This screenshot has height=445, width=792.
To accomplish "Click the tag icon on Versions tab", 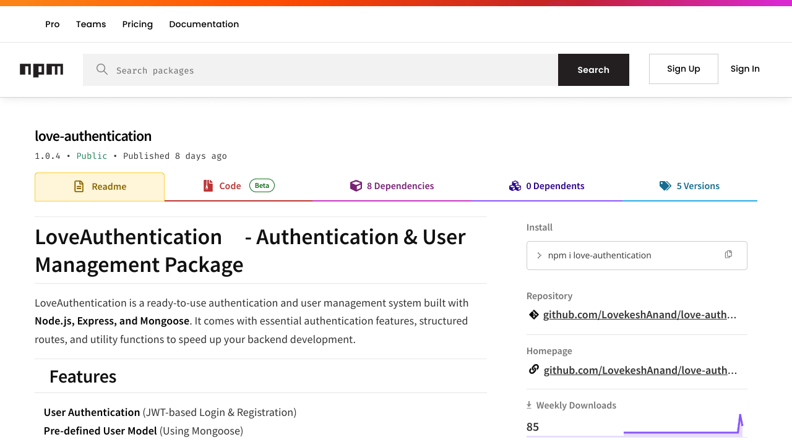I will point(665,185).
